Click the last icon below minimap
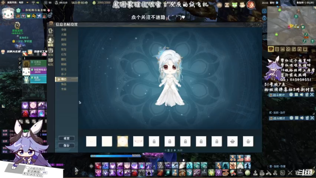The image size is (316, 178). [x=305, y=49]
